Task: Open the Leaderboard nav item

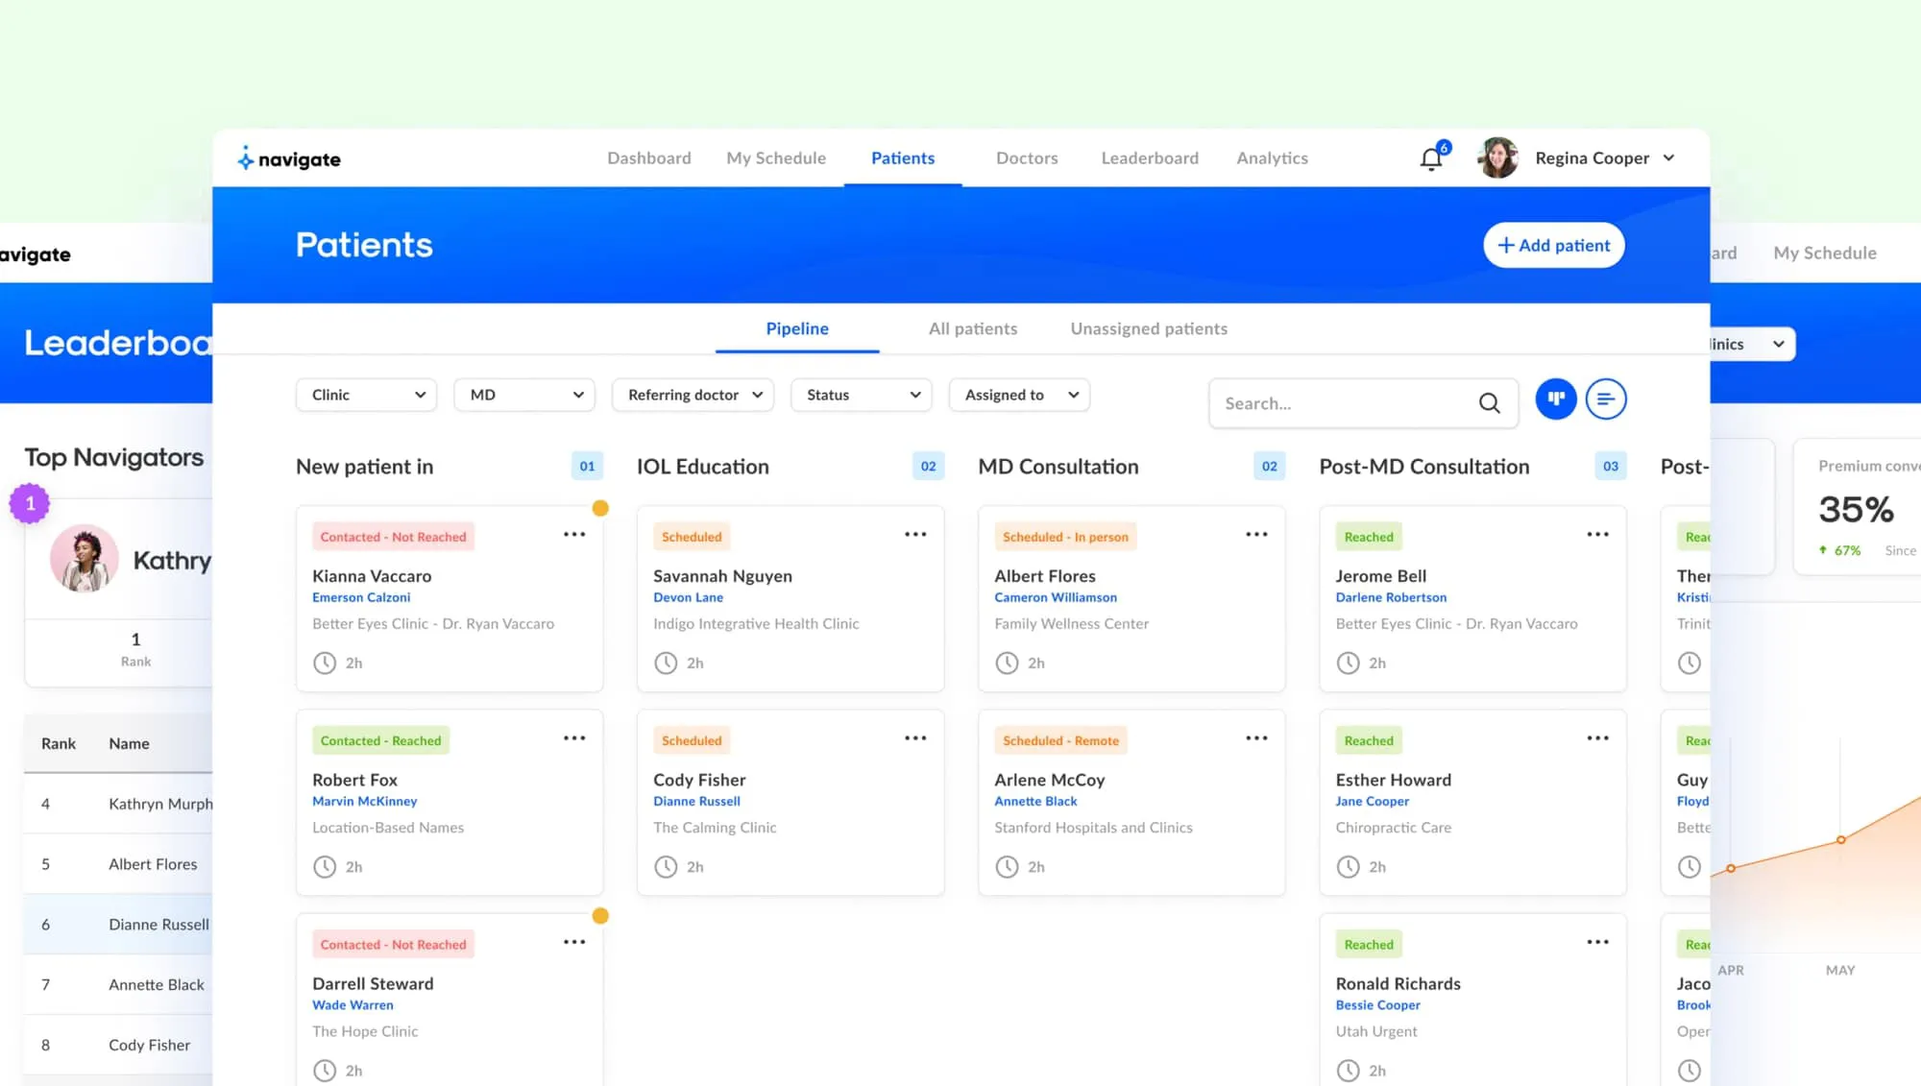Action: pos(1150,158)
